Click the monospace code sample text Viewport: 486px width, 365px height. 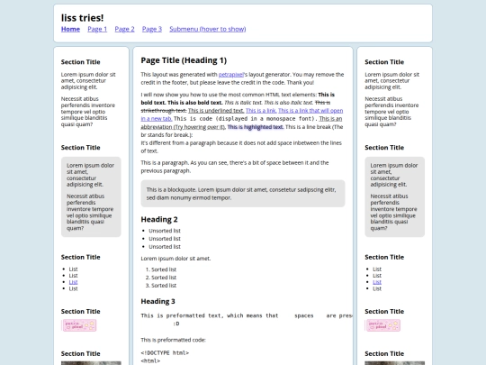pyautogui.click(x=246, y=119)
